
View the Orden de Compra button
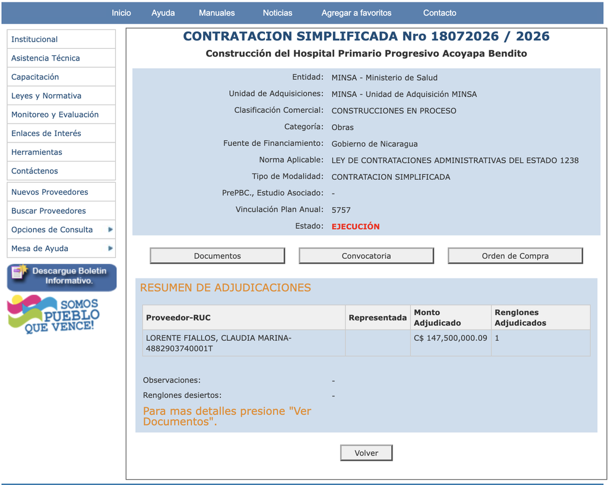(x=515, y=256)
